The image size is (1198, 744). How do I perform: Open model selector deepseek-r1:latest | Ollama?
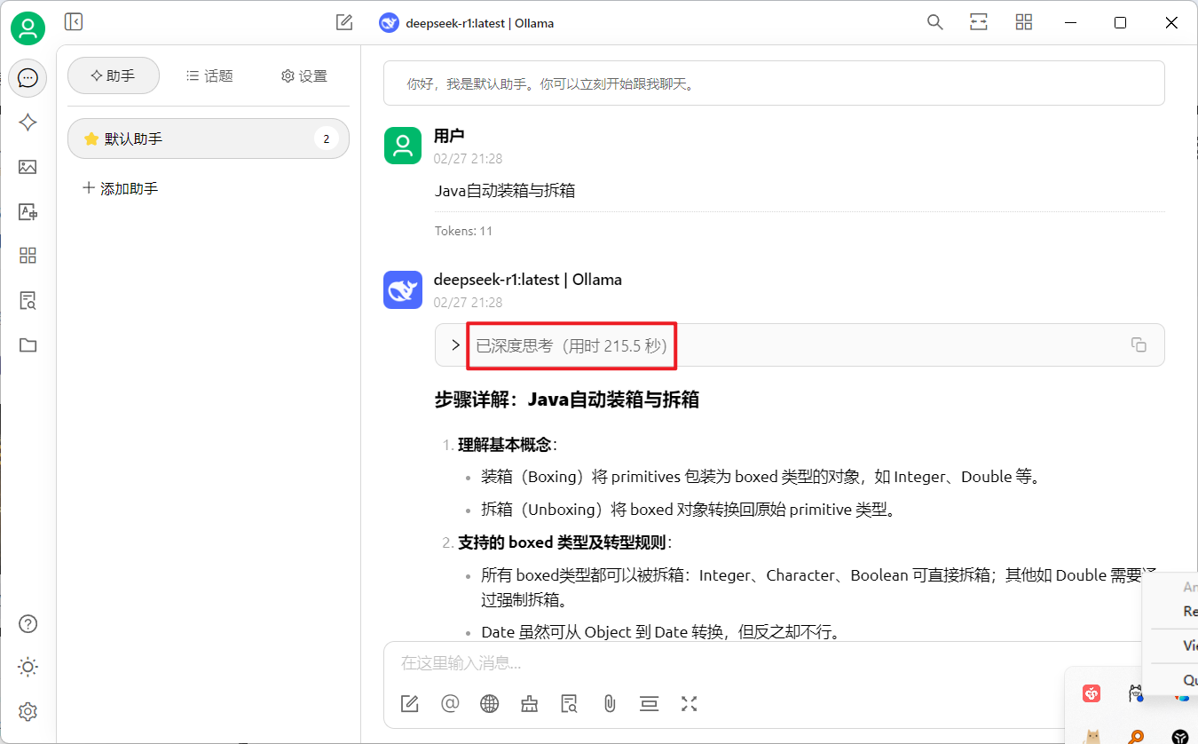(467, 23)
